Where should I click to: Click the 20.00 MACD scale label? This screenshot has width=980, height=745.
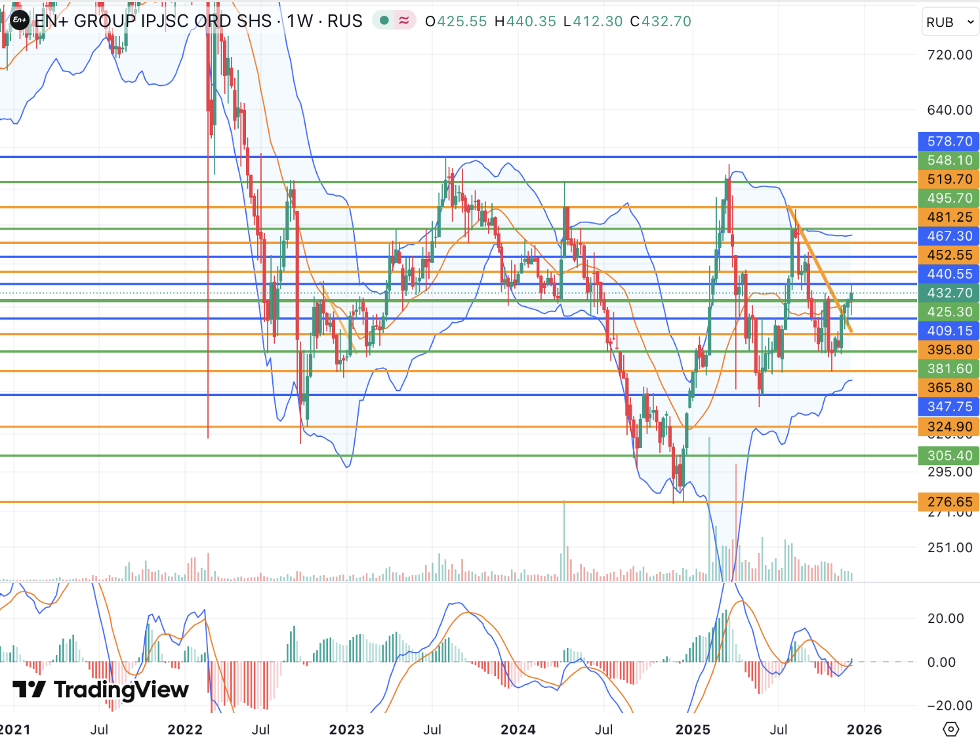tap(945, 618)
